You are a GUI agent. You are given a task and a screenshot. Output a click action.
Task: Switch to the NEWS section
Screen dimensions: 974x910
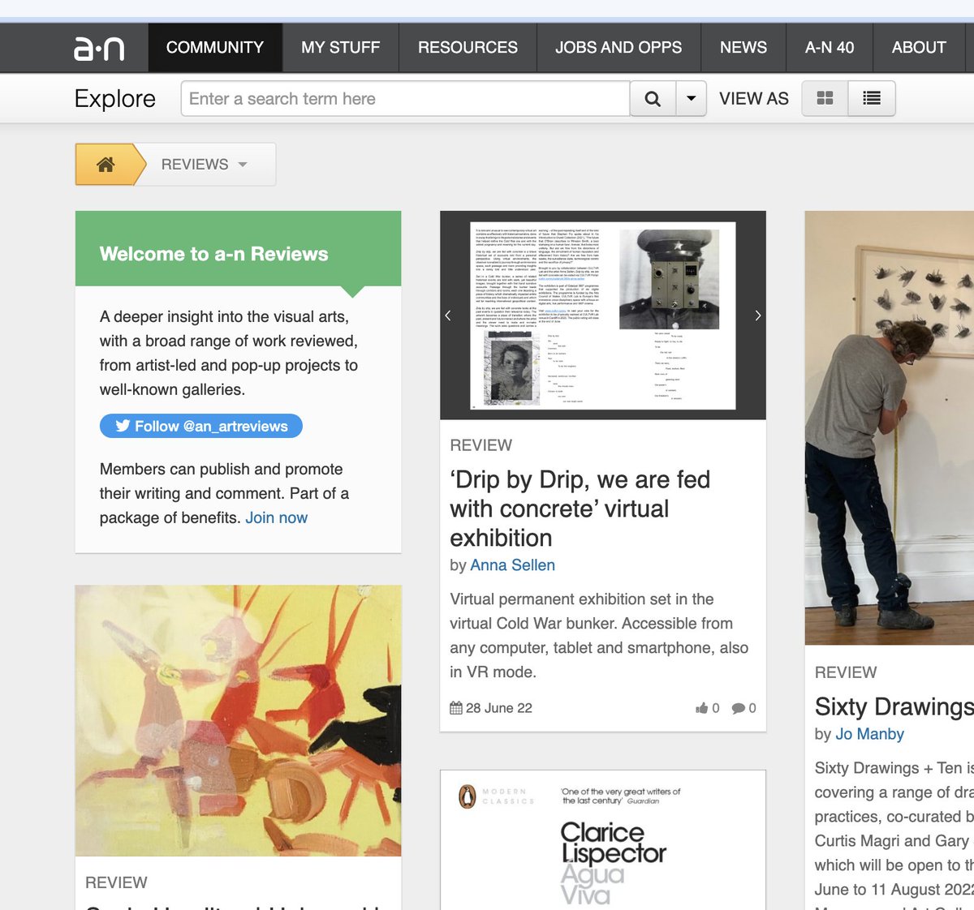(x=743, y=47)
